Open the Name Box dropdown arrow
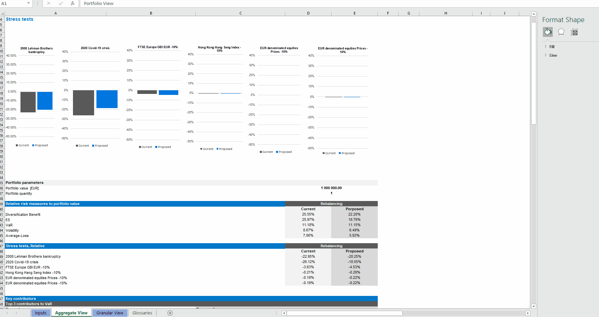Screen dimensions: 599x317 (28, 4)
